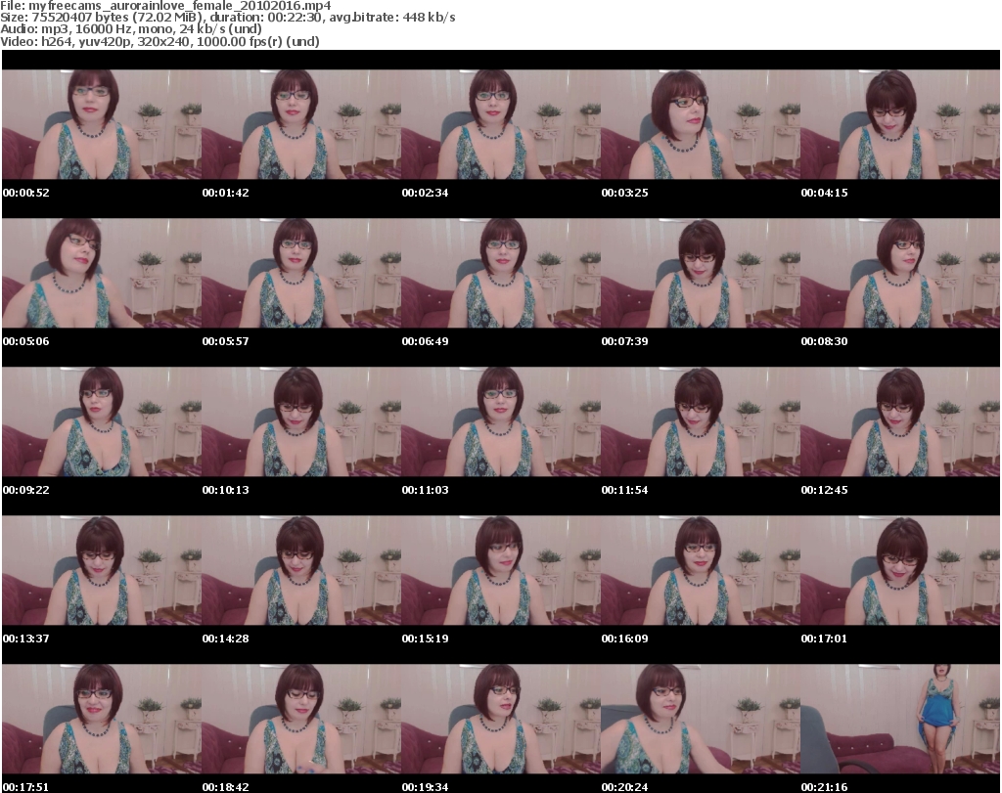The width and height of the screenshot is (1002, 793).
Task: Select the timestamp label '00:12:45'
Action: tap(824, 490)
